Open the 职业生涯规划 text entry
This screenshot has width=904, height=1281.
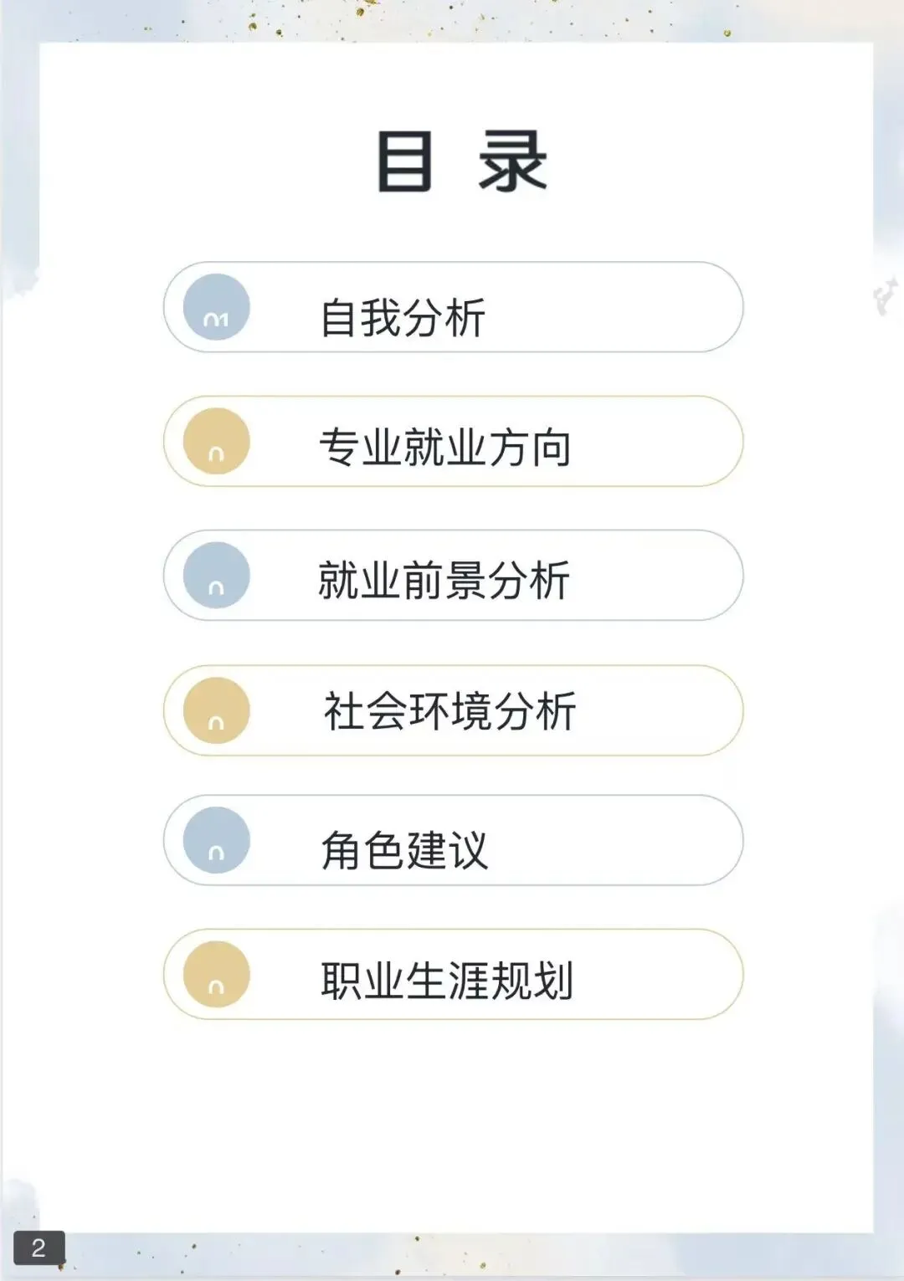tap(447, 981)
